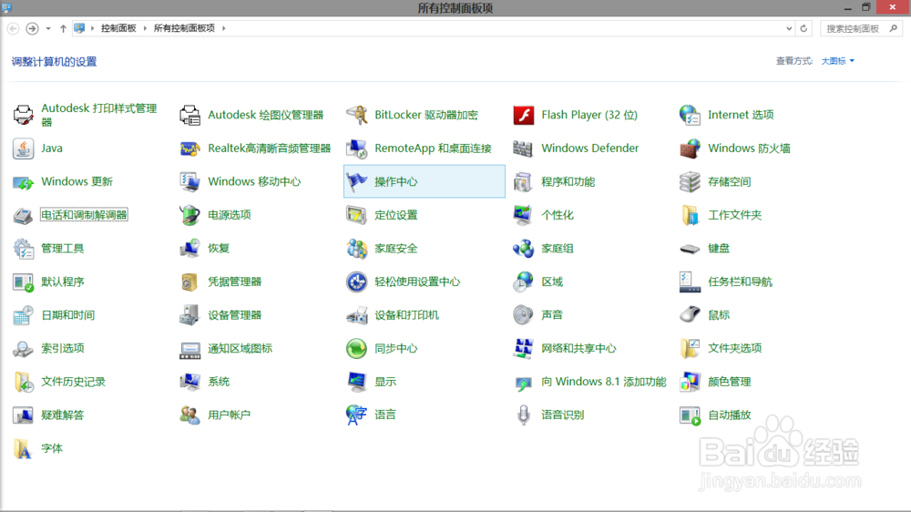Open the 字体 fonts folder icon
Screen dimensions: 911x512
coord(24,448)
